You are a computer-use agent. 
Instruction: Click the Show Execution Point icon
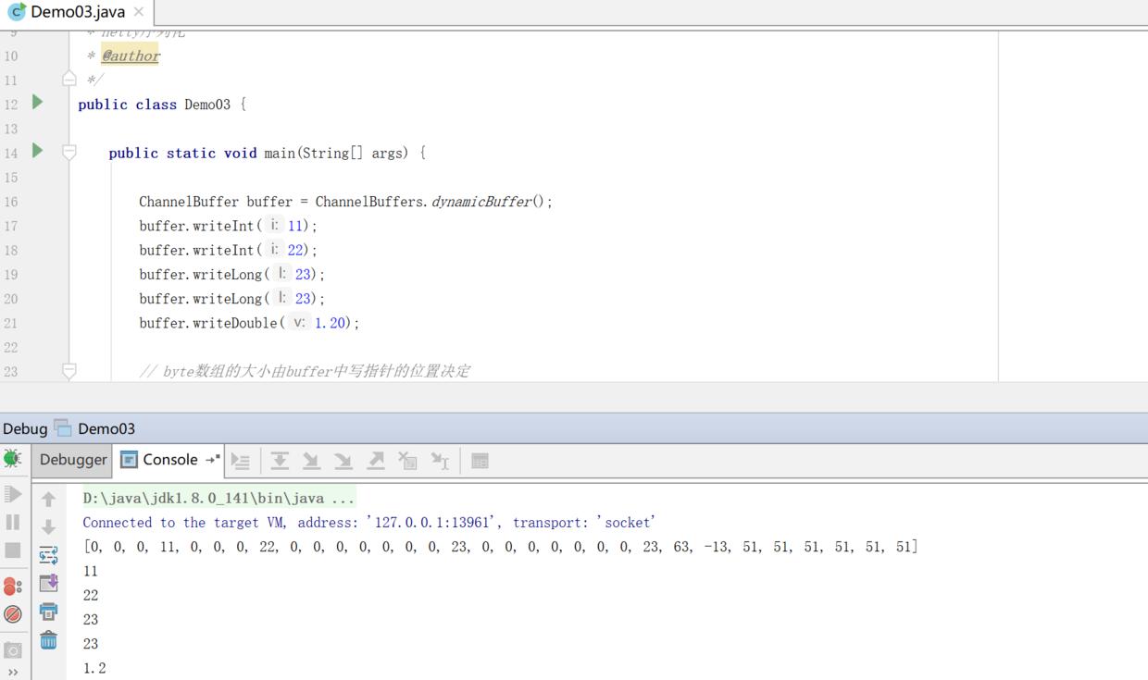[x=241, y=461]
